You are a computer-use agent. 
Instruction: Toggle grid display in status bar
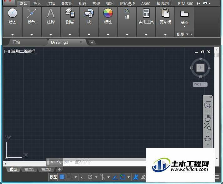[62, 177]
